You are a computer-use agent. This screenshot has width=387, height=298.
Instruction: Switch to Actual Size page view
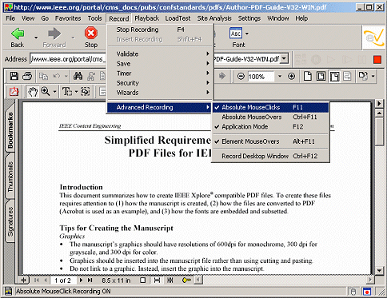[308, 76]
